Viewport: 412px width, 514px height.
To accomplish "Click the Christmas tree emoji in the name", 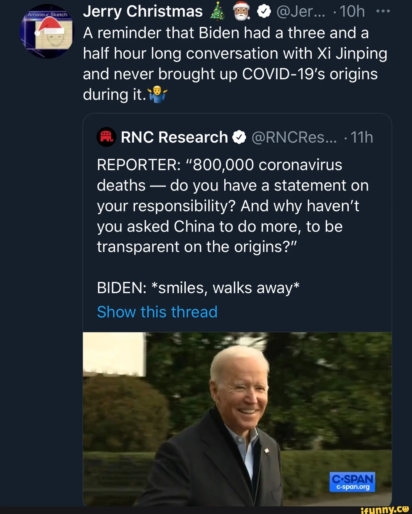I will pos(217,11).
